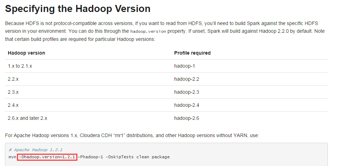Screen dimensions: 342x166
Task: Click 'clean package' in the mvn command
Action: 153,157
